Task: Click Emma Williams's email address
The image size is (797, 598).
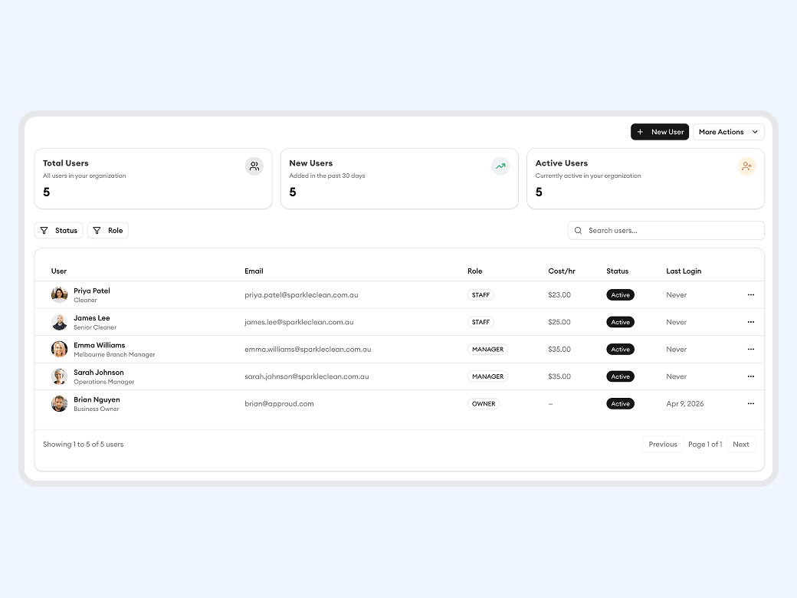Action: point(308,350)
